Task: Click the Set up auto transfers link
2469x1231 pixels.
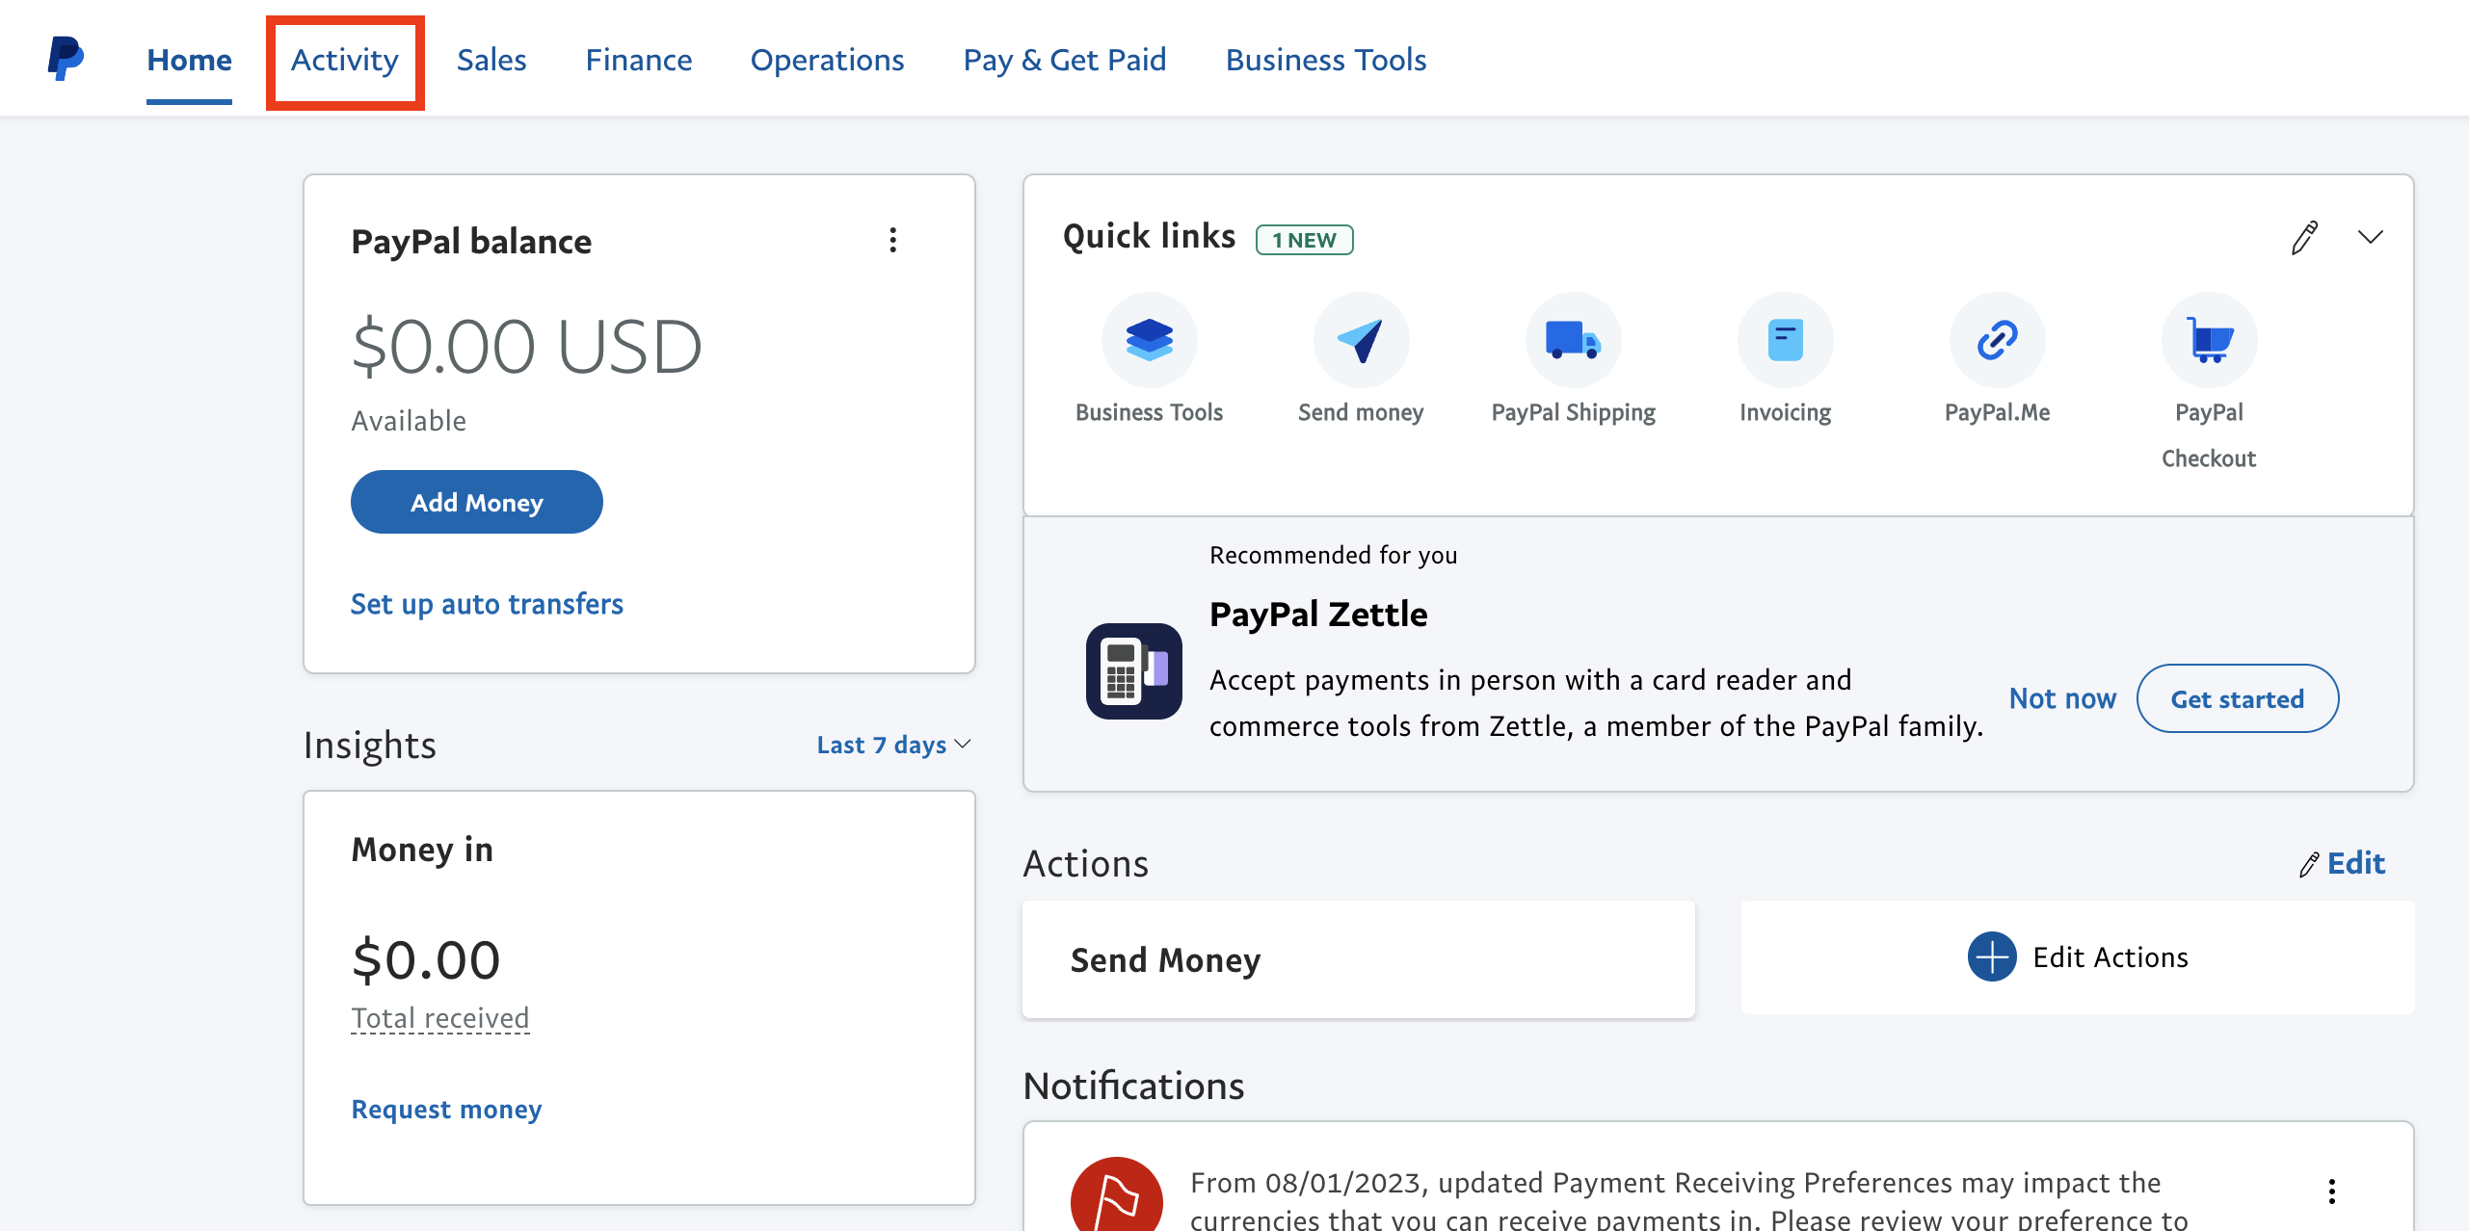Action: (485, 601)
